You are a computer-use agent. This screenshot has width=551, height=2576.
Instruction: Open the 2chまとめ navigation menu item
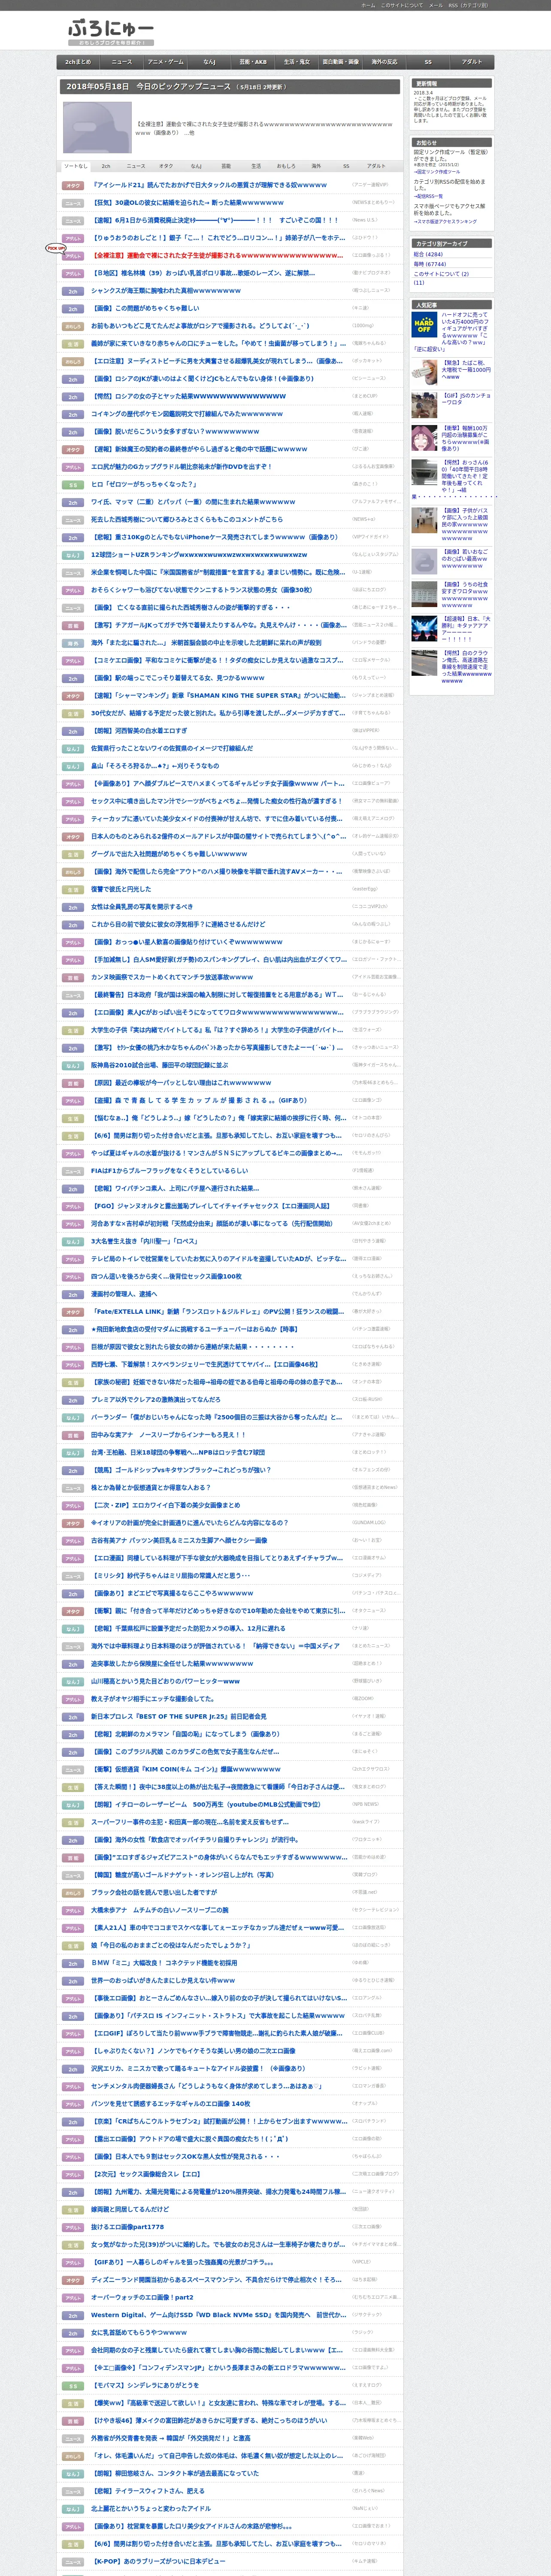point(78,62)
